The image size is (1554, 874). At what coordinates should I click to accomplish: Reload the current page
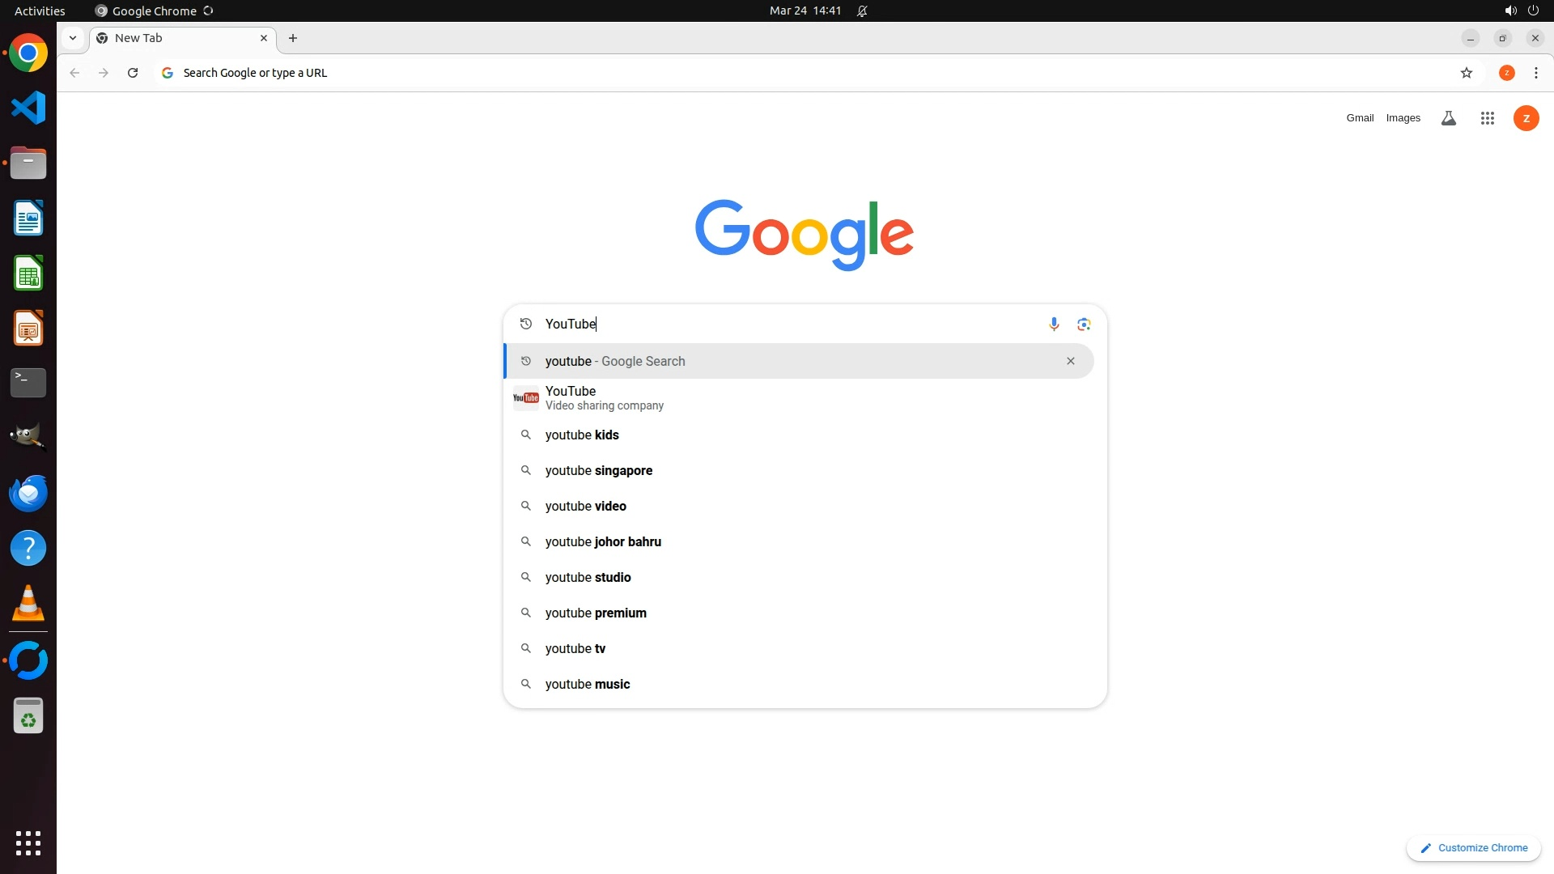tap(133, 73)
